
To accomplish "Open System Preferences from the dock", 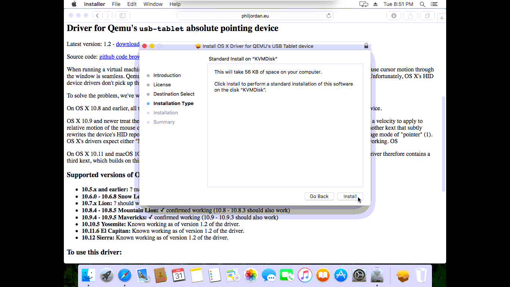I will click(x=359, y=276).
